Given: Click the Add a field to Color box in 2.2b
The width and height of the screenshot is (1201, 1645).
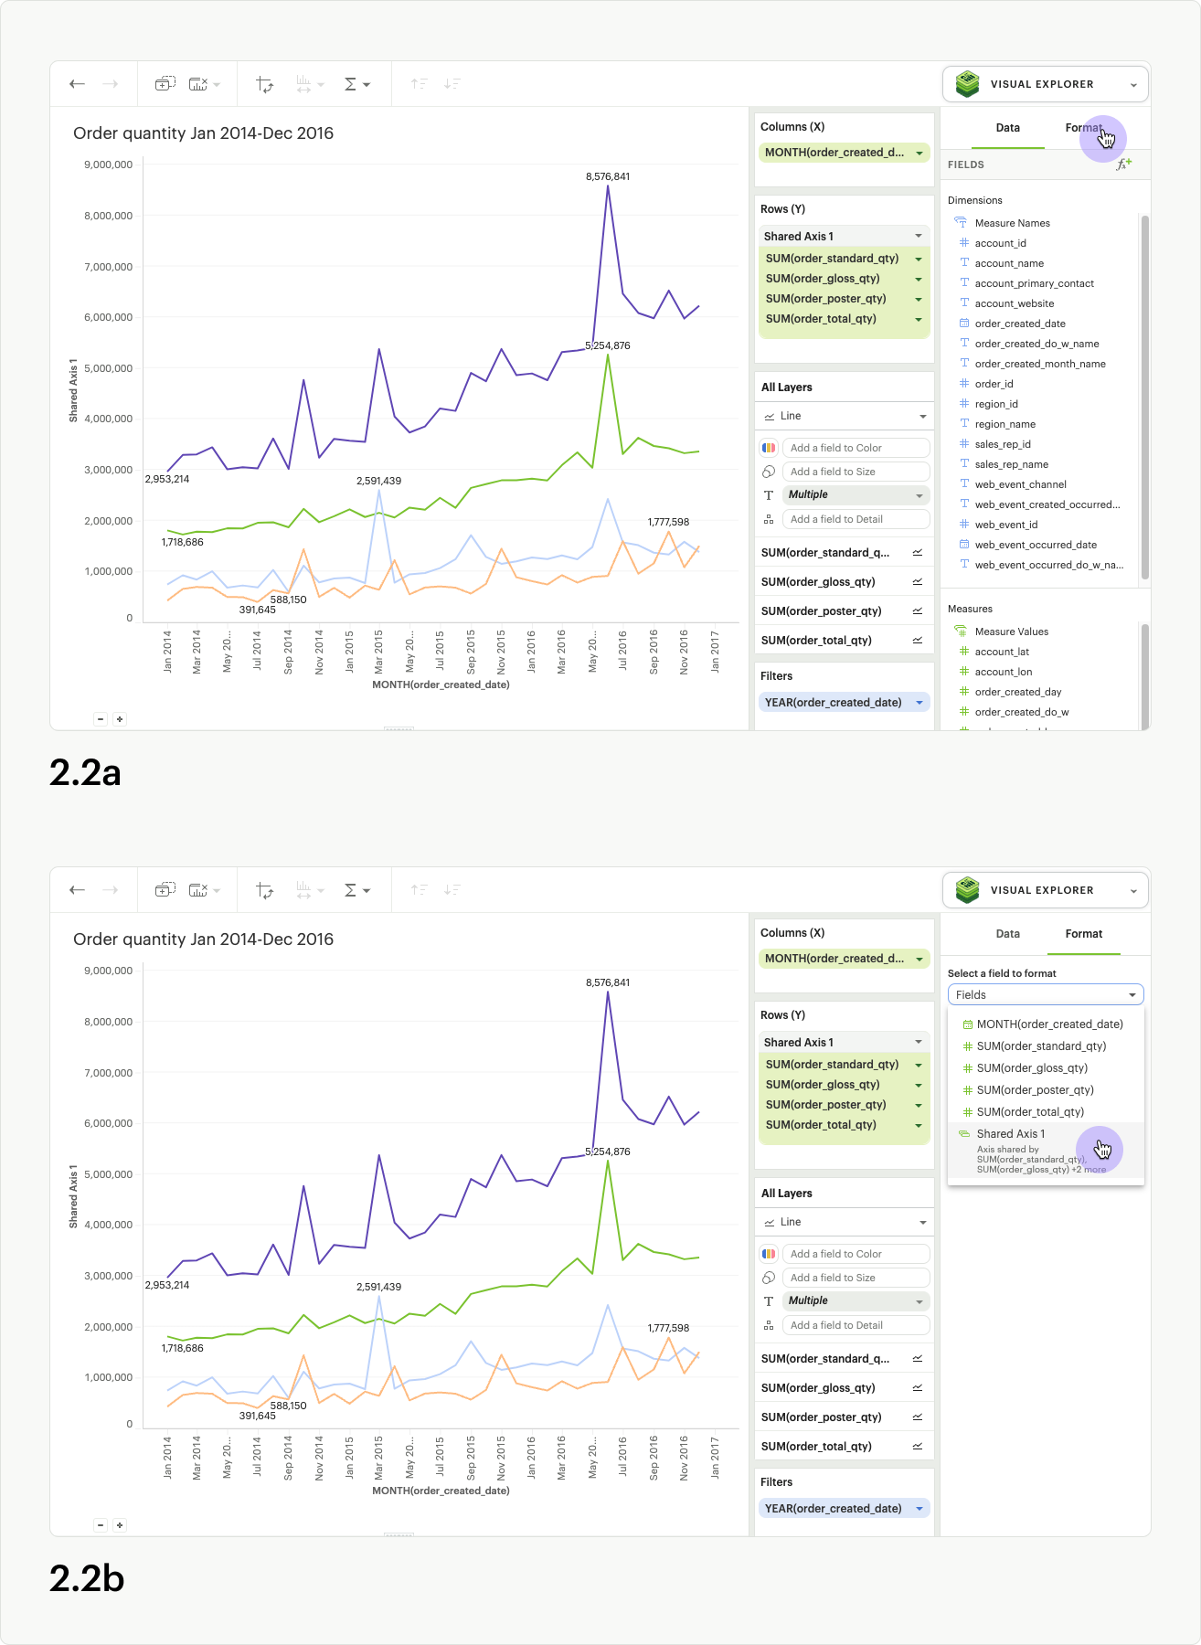Looking at the screenshot, I should click(856, 1254).
